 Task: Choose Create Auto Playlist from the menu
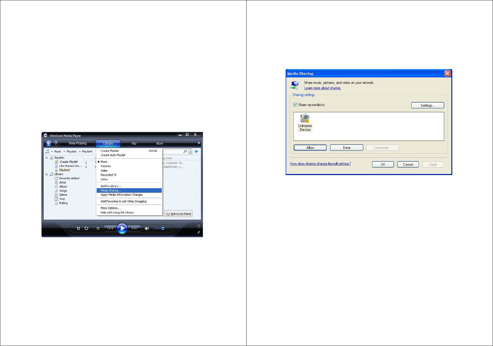(x=129, y=155)
